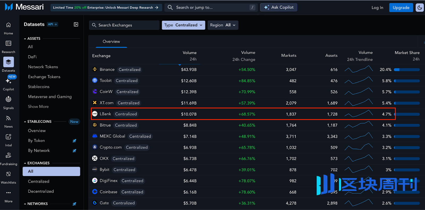
Task: Go to Fundraising via sidebar icon
Action: coord(8,156)
